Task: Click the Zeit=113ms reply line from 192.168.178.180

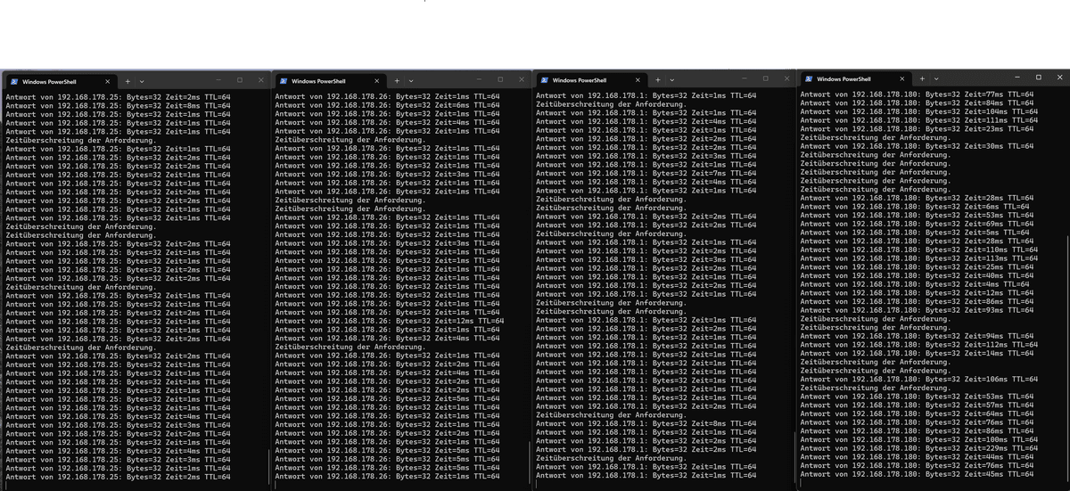Action: tap(919, 258)
